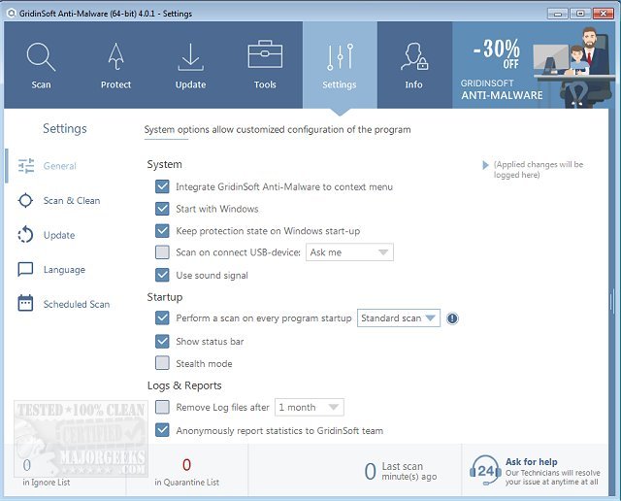Click the Update circular arrow sidebar icon
Screen dimensions: 621x501
26,235
